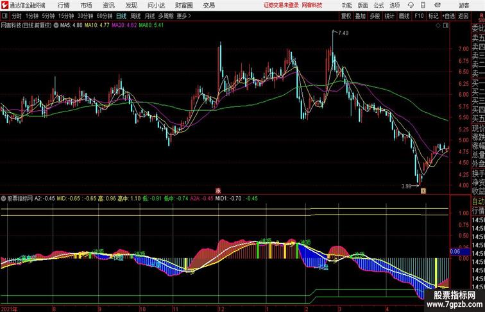Open the headset customer service icon

coord(411,5)
